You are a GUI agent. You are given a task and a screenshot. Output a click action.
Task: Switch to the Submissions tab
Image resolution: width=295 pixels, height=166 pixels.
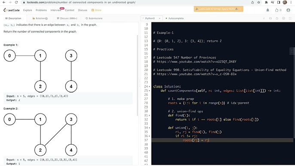tap(94, 18)
